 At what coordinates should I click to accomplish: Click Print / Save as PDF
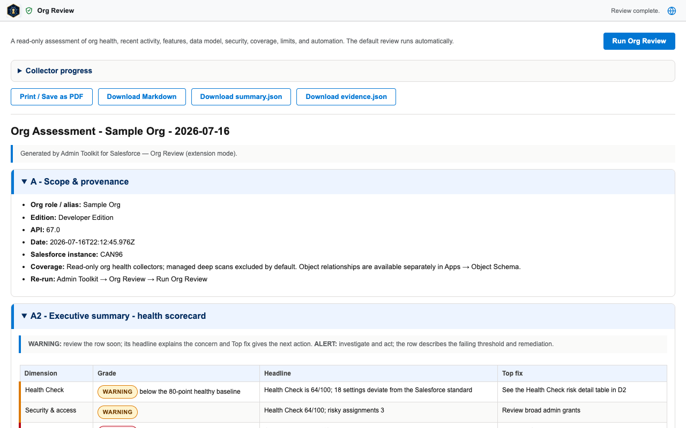coord(51,97)
